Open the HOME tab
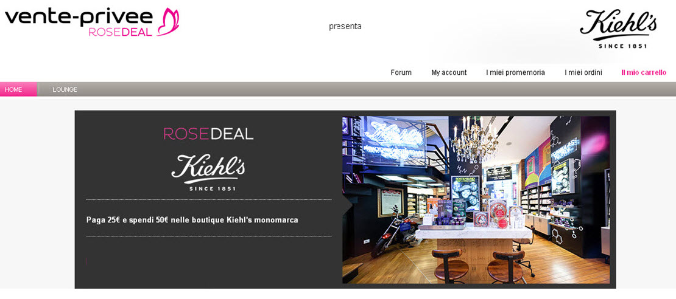This screenshot has width=676, height=299. tap(18, 89)
